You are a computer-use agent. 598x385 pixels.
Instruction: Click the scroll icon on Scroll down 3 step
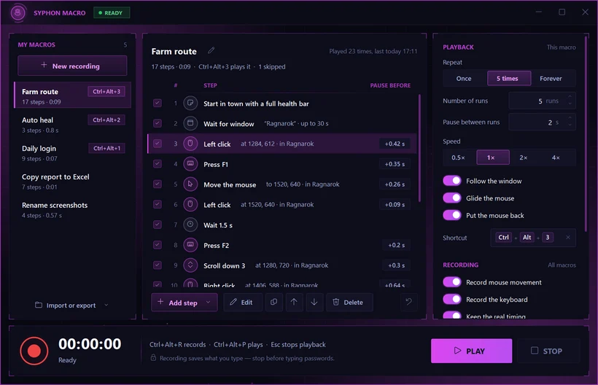(x=190, y=265)
